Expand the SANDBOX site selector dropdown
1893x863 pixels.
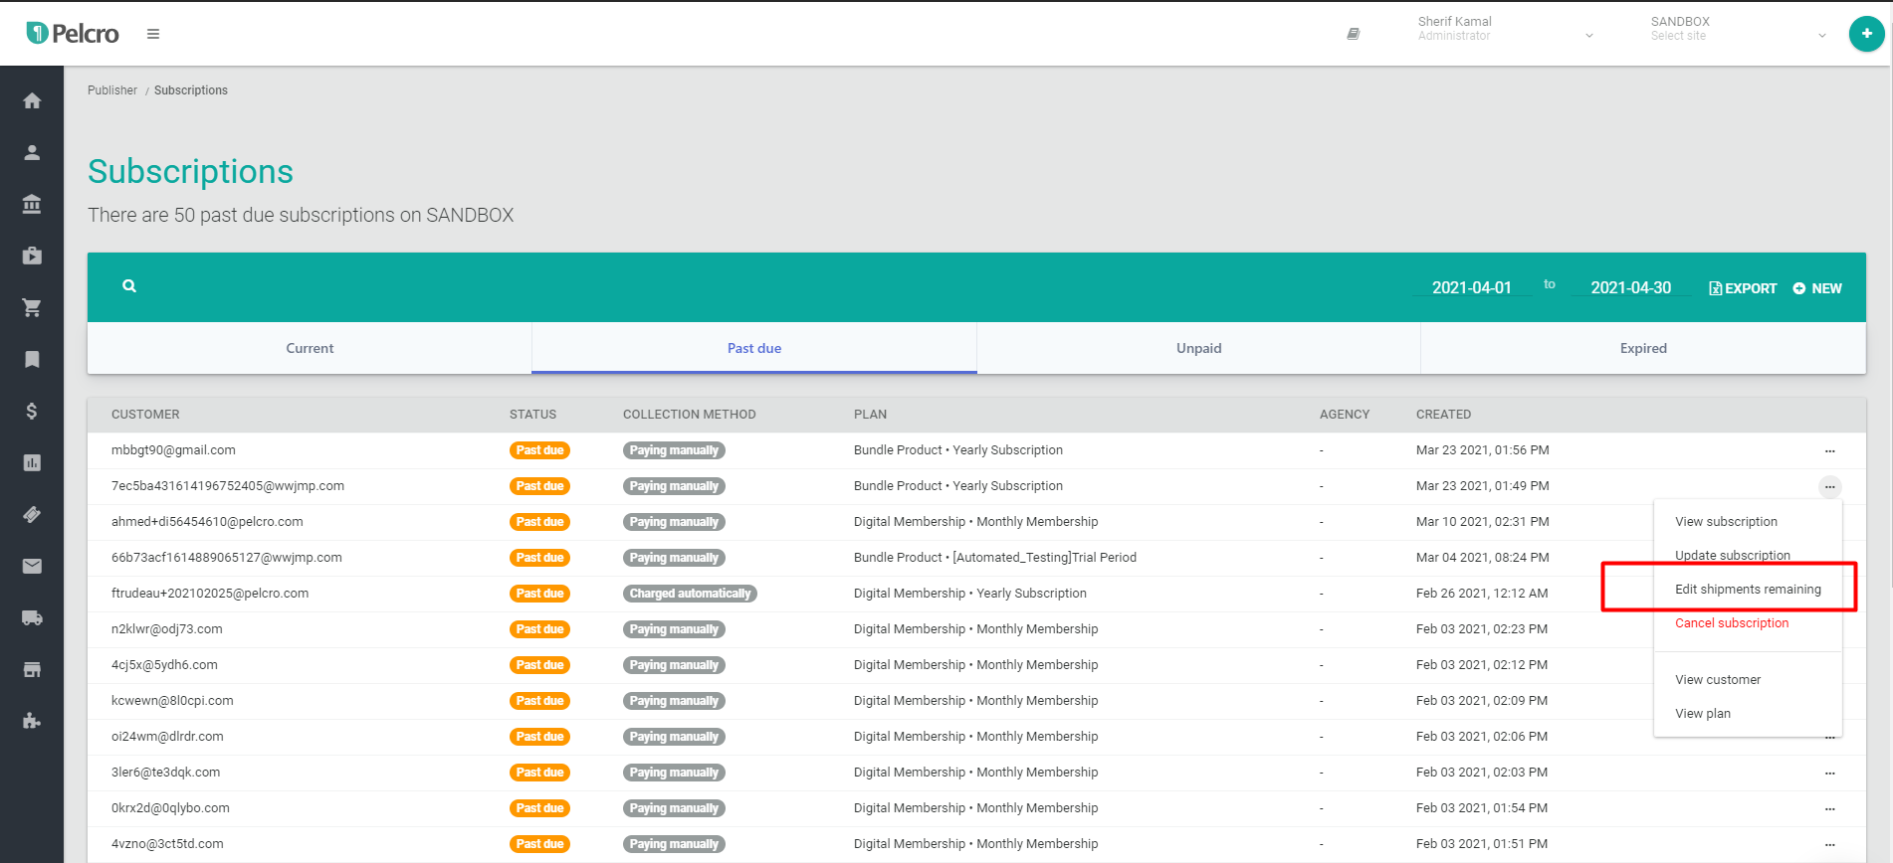1821,36
